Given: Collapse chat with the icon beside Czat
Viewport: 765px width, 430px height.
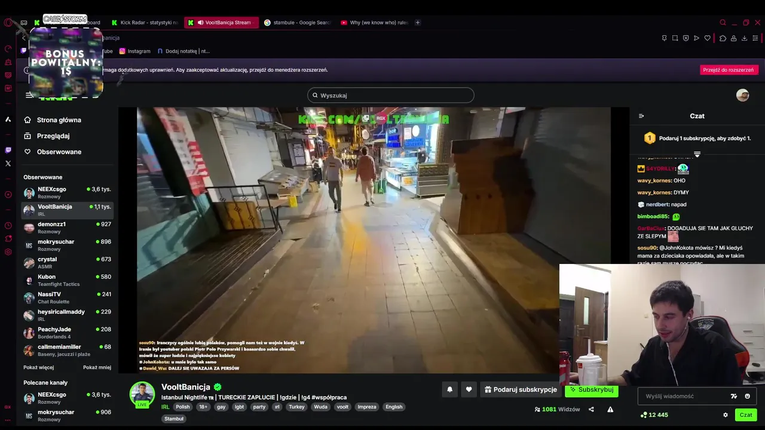Looking at the screenshot, I should tap(641, 116).
